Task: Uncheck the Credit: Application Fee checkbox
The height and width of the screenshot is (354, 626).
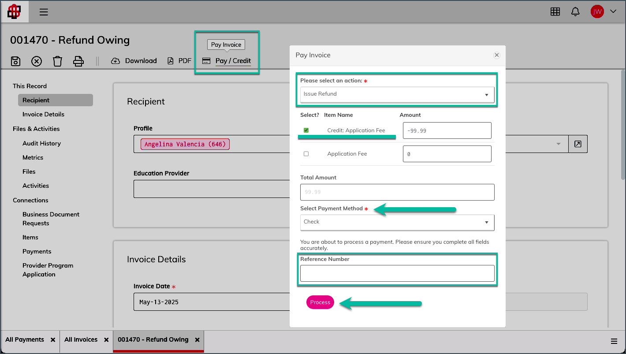Action: pos(306,130)
